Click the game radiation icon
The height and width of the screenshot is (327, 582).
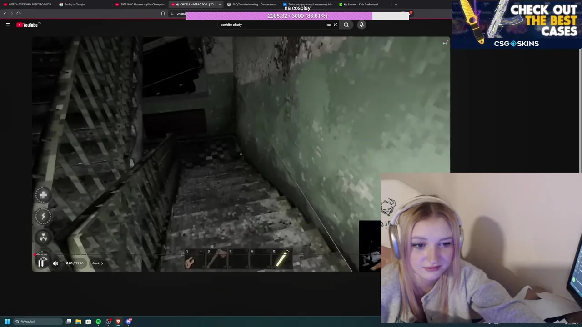pos(43,237)
